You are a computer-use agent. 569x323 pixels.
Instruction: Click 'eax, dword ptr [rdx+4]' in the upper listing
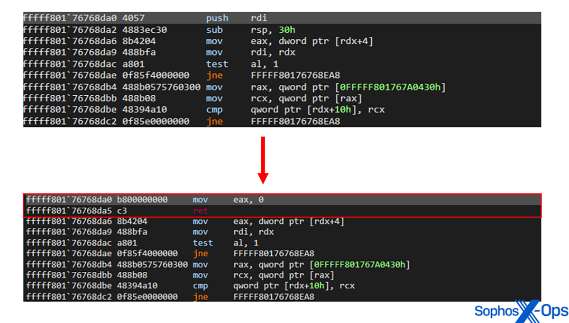click(x=312, y=41)
